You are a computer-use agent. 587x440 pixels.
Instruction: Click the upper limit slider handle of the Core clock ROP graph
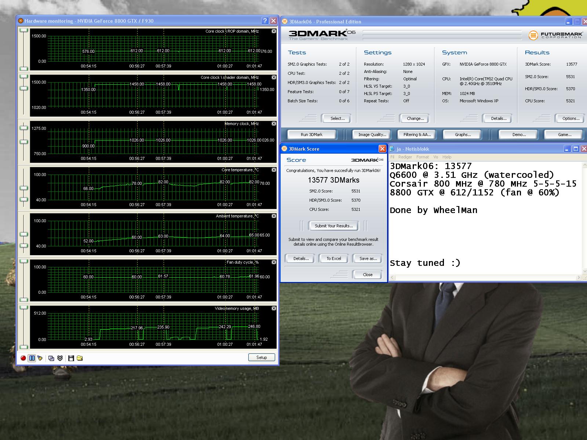click(x=24, y=30)
